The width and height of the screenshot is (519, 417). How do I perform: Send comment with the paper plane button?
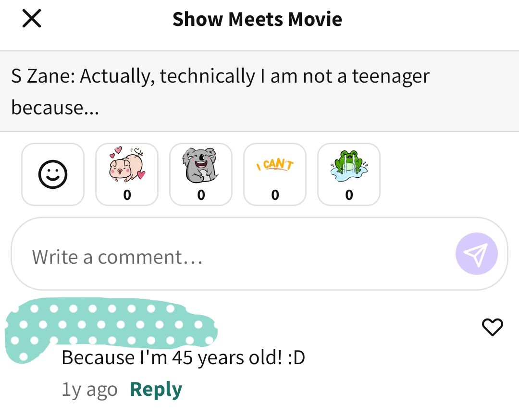click(476, 254)
